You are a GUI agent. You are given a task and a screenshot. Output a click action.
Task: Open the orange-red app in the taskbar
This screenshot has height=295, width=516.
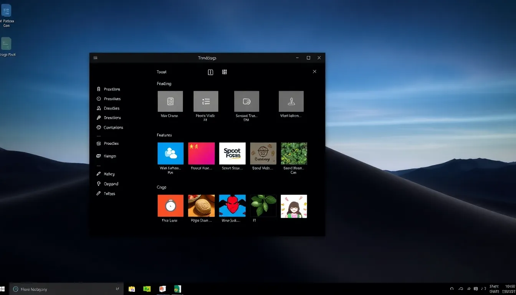(162, 289)
